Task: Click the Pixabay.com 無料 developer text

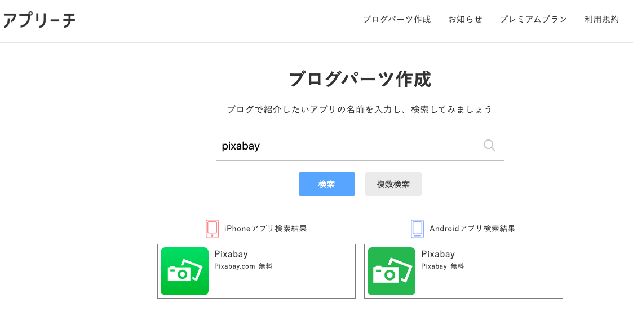Action: point(244,266)
